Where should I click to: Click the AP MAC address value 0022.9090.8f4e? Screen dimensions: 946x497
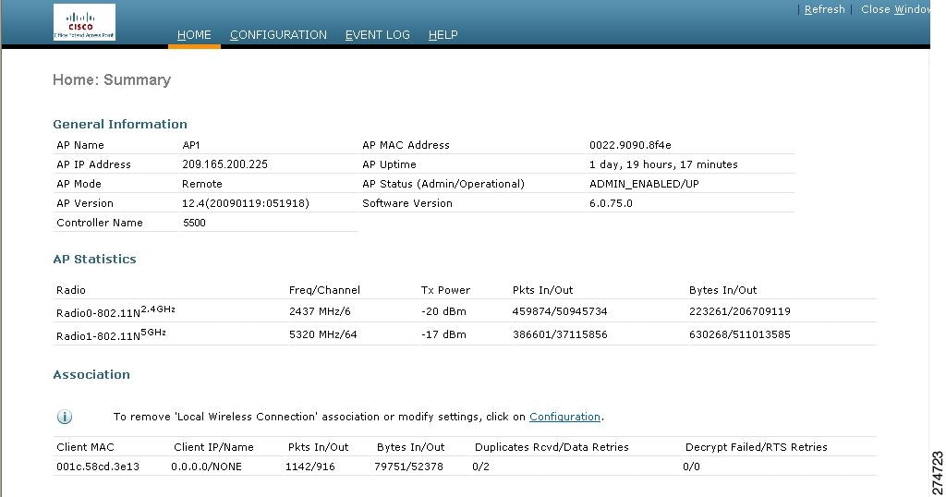pos(630,145)
